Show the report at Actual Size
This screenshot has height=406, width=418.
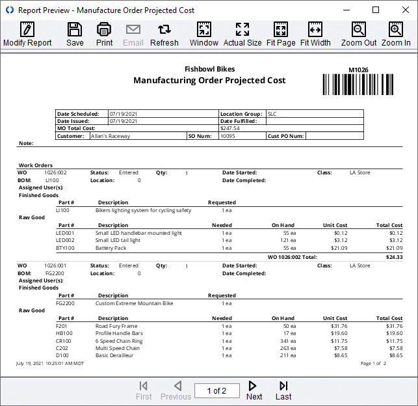coord(242,34)
